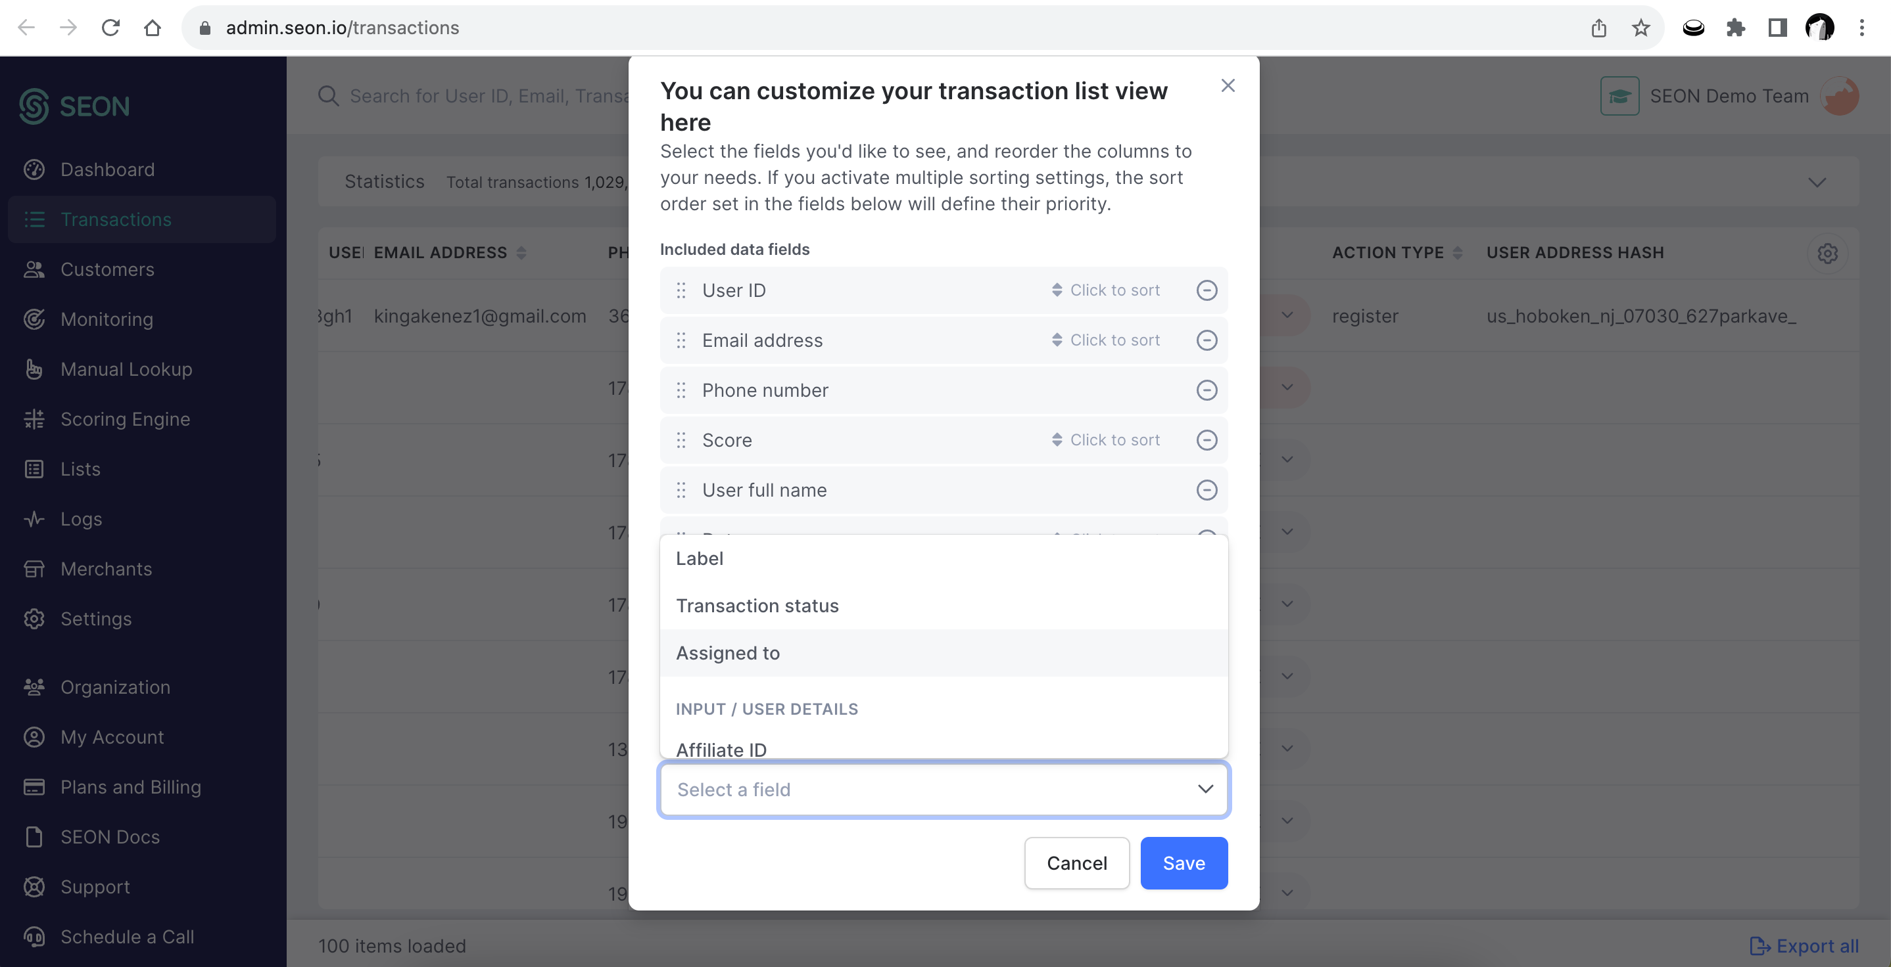Save the transaction list customization
Viewport: 1891px width, 967px height.
click(1184, 863)
